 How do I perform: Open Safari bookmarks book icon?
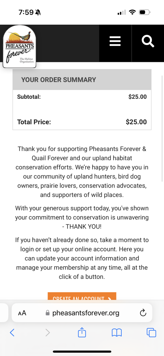tap(117, 333)
